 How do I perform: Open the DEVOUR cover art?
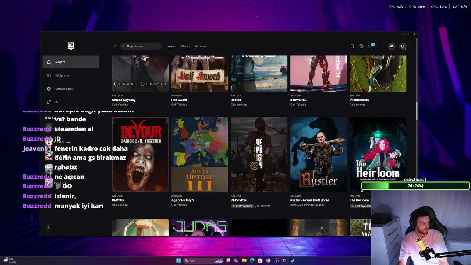point(140,155)
